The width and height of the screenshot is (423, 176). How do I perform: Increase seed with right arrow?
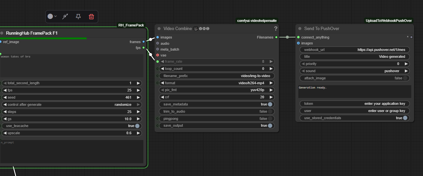[x=138, y=97]
